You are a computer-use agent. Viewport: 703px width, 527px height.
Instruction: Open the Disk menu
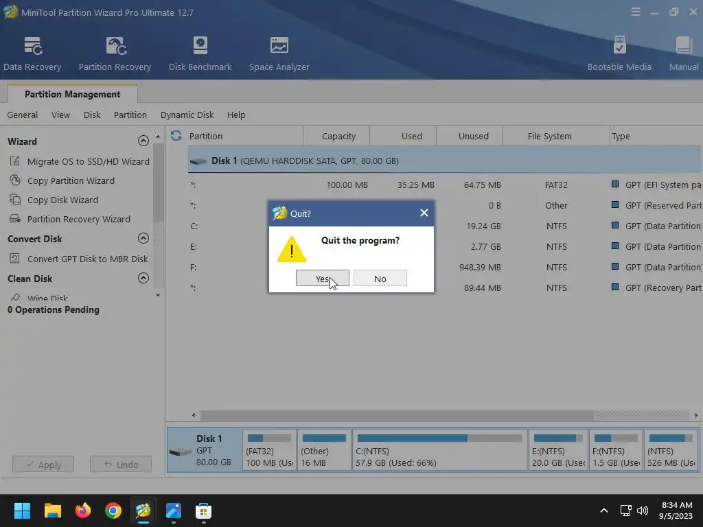tap(92, 115)
